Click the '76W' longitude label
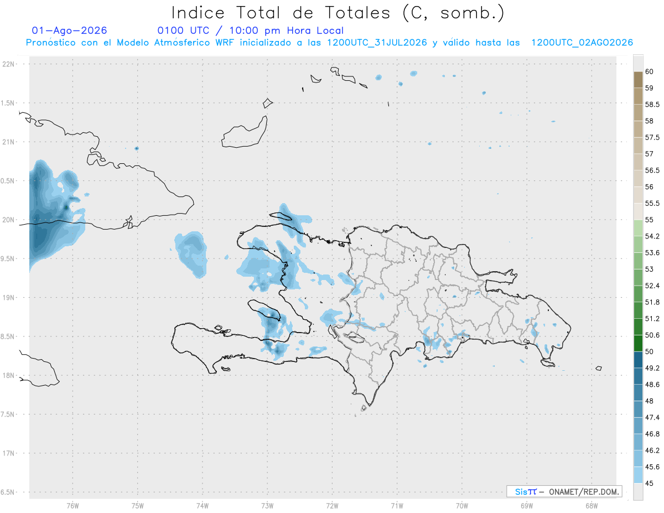This screenshot has width=664, height=513. point(72,506)
